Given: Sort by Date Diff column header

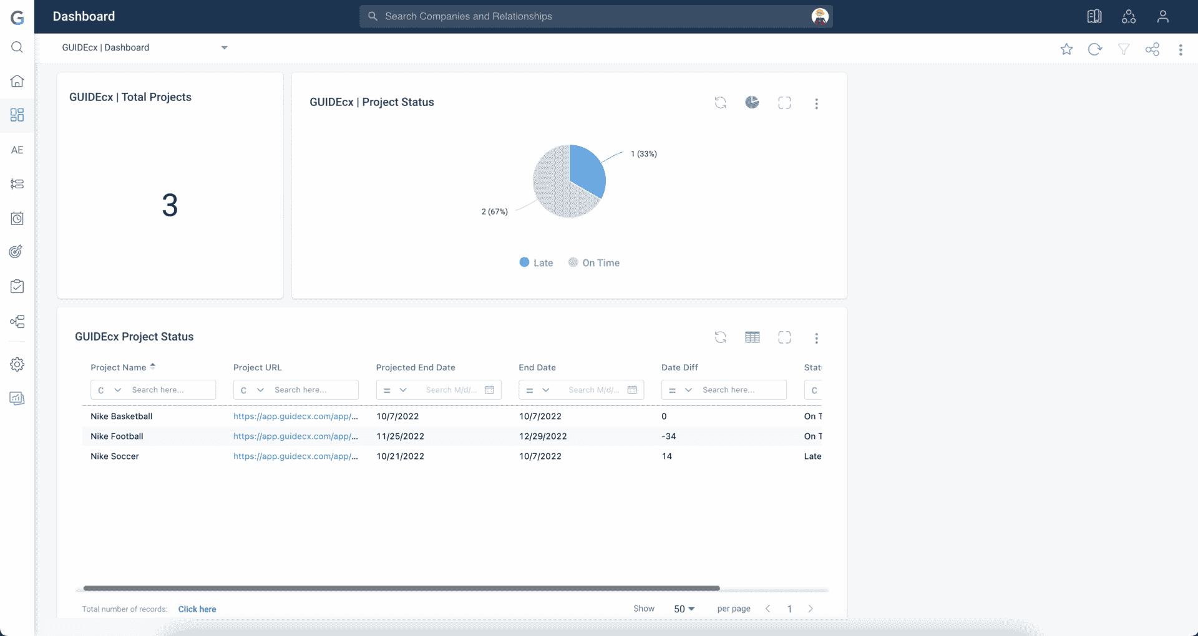Looking at the screenshot, I should pos(679,367).
